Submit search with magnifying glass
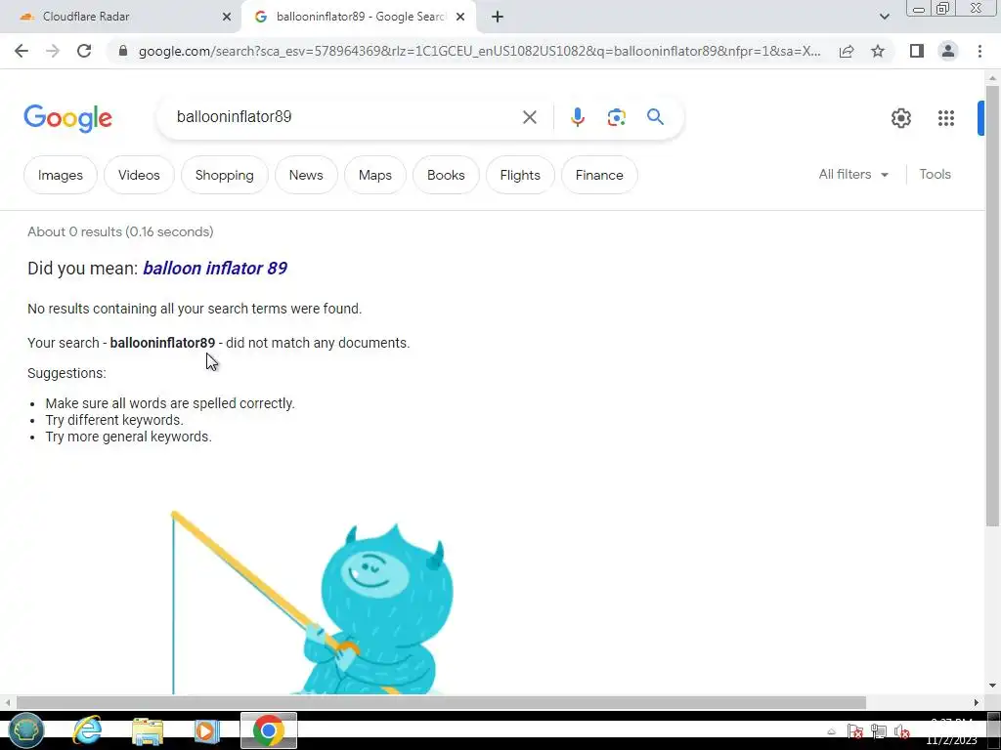The height and width of the screenshot is (750, 1001). 655,117
